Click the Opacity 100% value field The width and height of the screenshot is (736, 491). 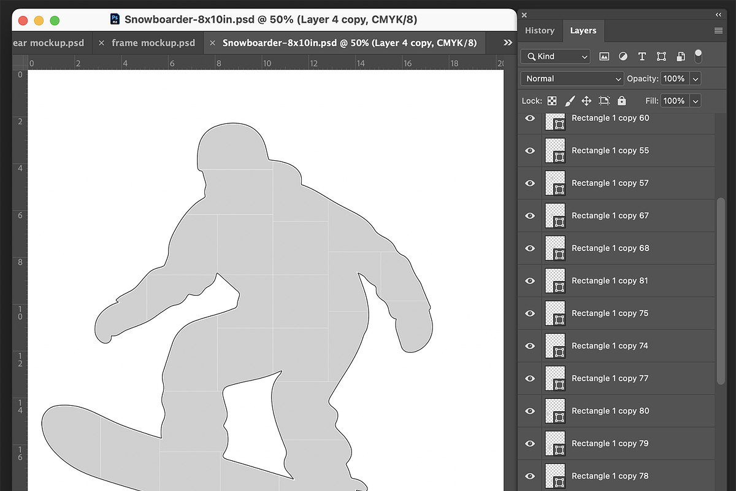tap(675, 79)
